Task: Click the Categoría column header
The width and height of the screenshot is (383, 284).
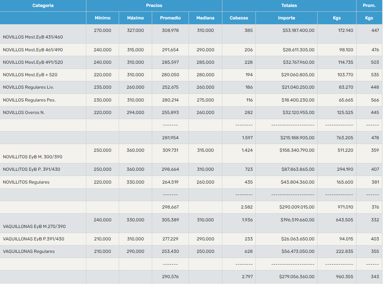Action: [43, 5]
